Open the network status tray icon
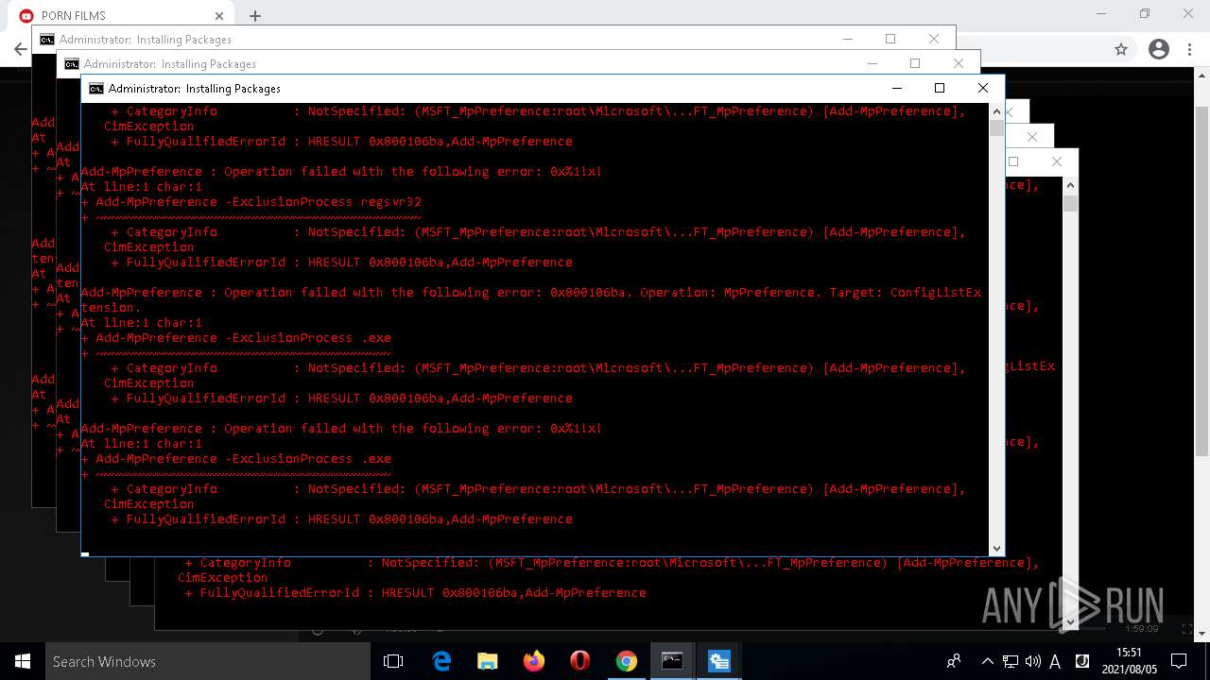 pyautogui.click(x=1011, y=661)
